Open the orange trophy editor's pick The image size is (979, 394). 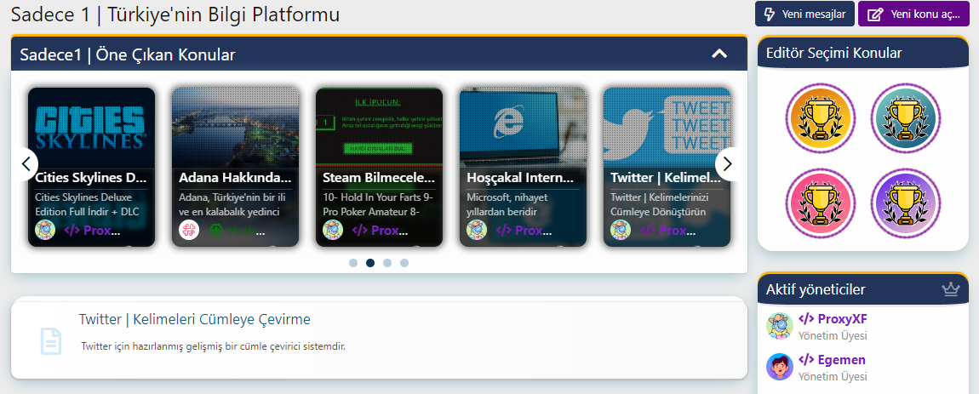(x=821, y=118)
